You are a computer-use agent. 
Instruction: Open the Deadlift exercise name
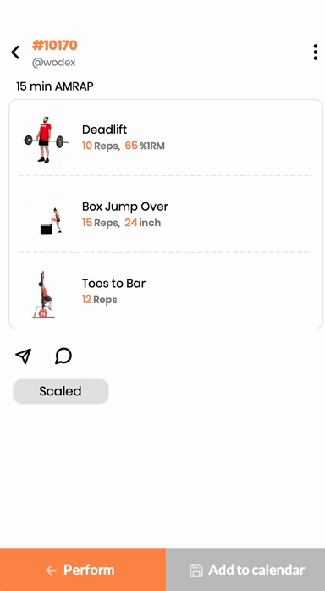point(104,130)
